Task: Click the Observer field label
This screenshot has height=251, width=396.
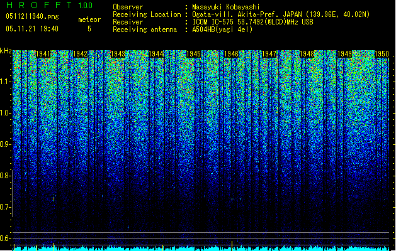Action: coord(128,7)
